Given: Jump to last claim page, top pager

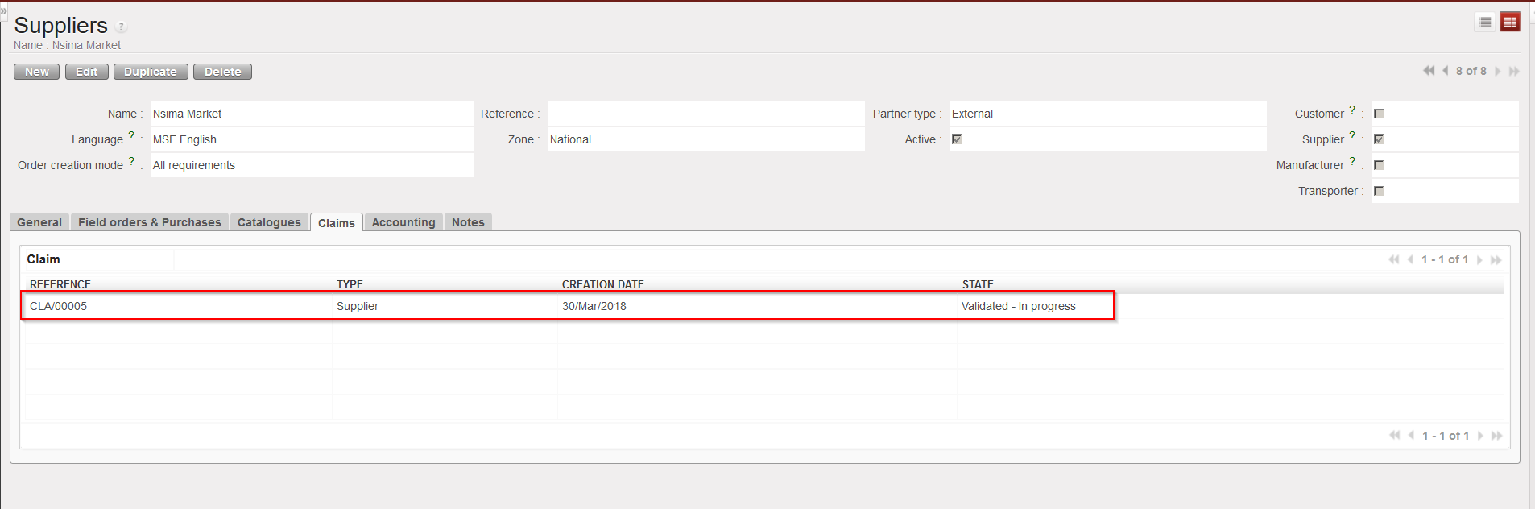Looking at the screenshot, I should [1496, 260].
